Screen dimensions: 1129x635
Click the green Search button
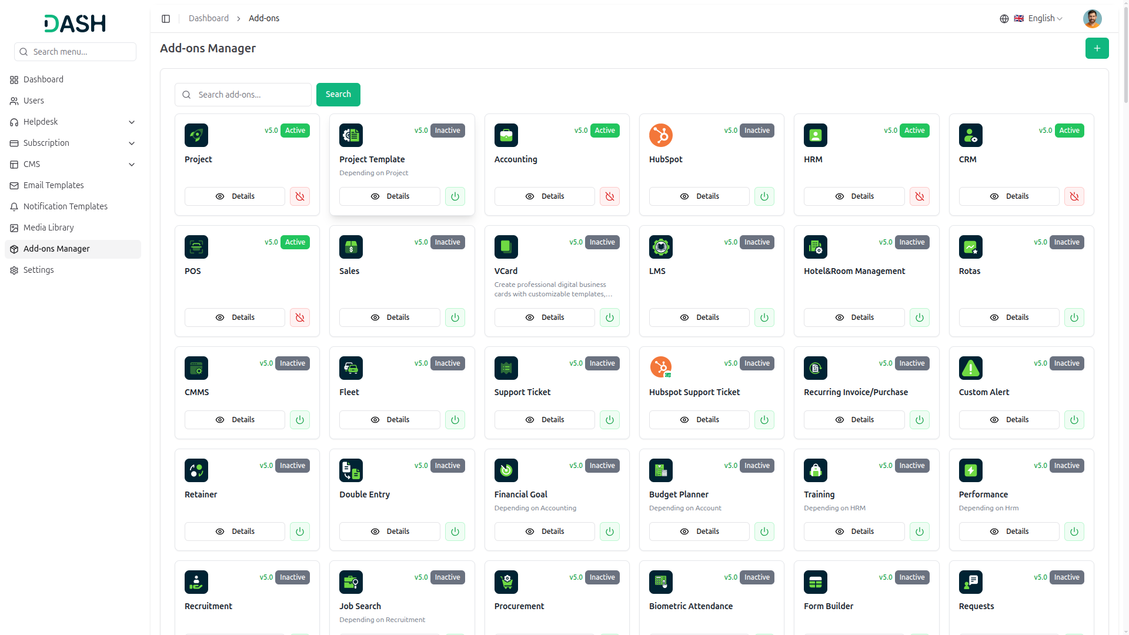(x=338, y=95)
